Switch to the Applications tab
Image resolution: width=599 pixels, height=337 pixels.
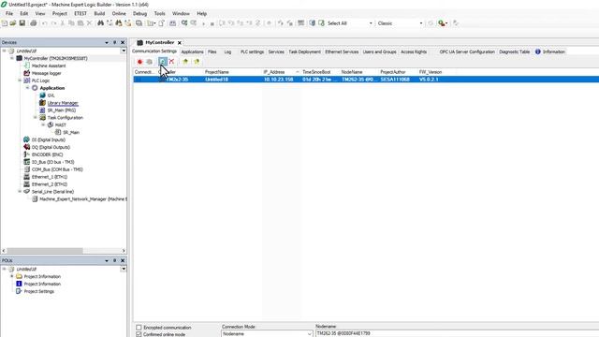click(x=192, y=51)
